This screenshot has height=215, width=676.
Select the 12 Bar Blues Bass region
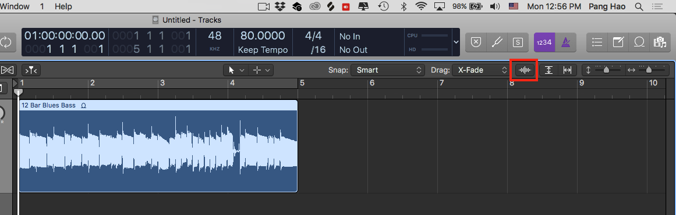[158, 146]
